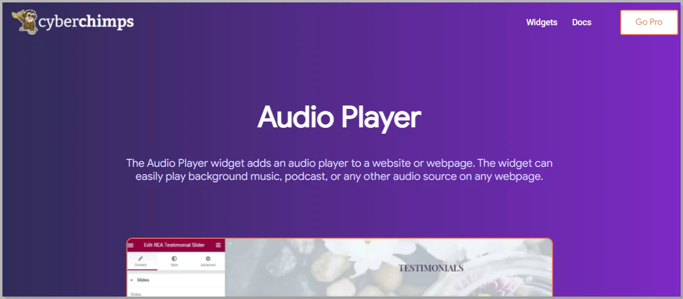
Task: Click the Audio Player heading
Action: pos(339,117)
